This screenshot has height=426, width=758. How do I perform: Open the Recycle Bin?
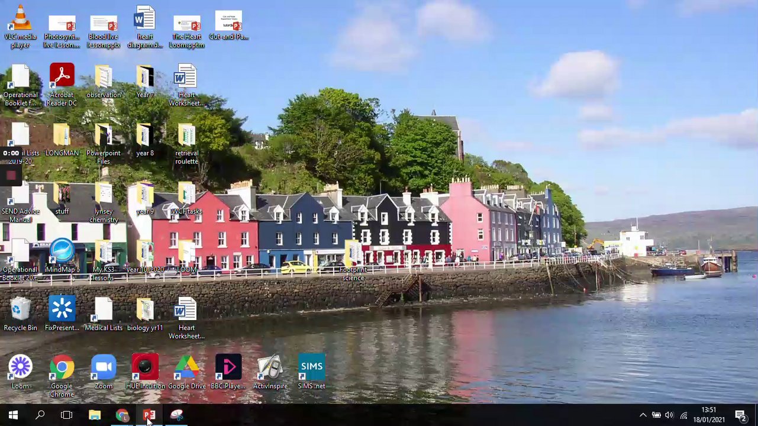20,309
